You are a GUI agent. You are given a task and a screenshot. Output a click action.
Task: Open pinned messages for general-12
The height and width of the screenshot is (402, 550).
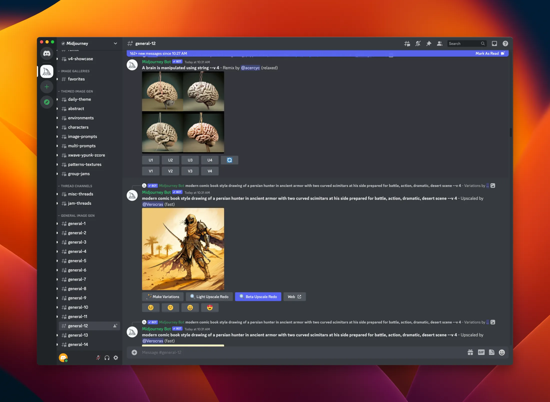tap(428, 43)
